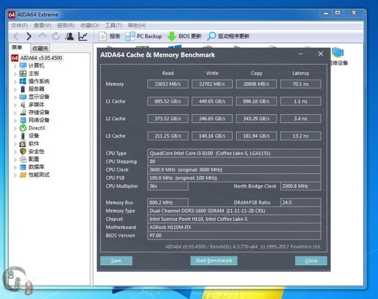Click L2 Cache Copy 343.29 GB/s value
This screenshot has width=378, height=299.
coord(256,119)
